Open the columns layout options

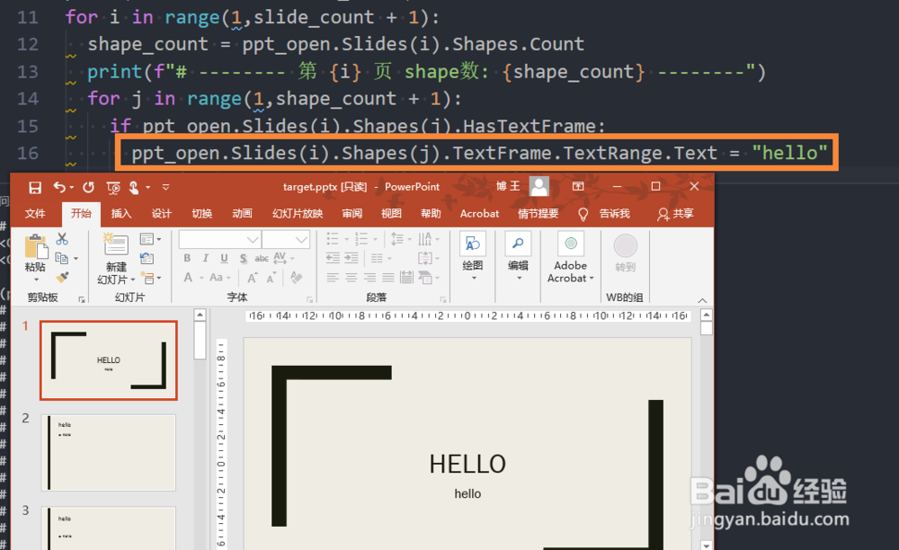(381, 259)
